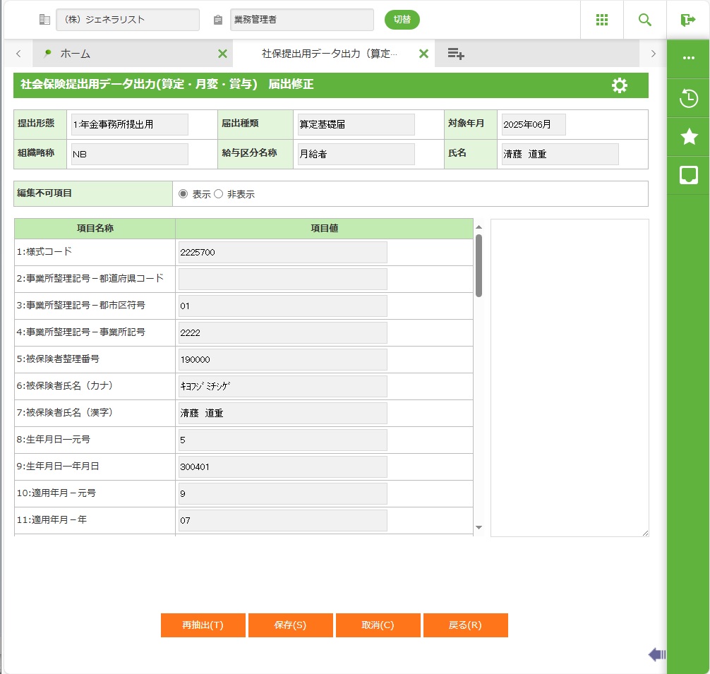
Task: Open the apps grid menu icon
Action: pyautogui.click(x=602, y=20)
